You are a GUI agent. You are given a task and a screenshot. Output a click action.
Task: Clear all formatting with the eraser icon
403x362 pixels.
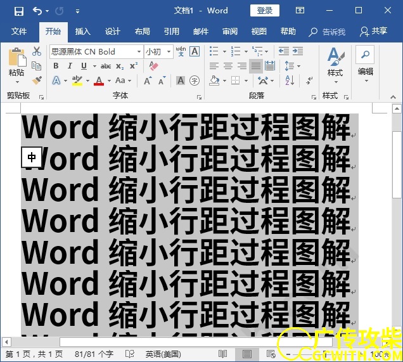click(x=154, y=66)
